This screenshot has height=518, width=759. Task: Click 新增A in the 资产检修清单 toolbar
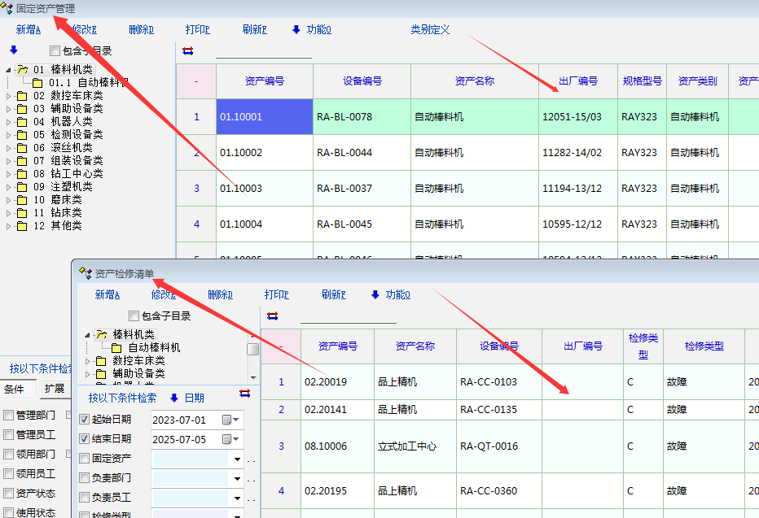[x=107, y=295]
